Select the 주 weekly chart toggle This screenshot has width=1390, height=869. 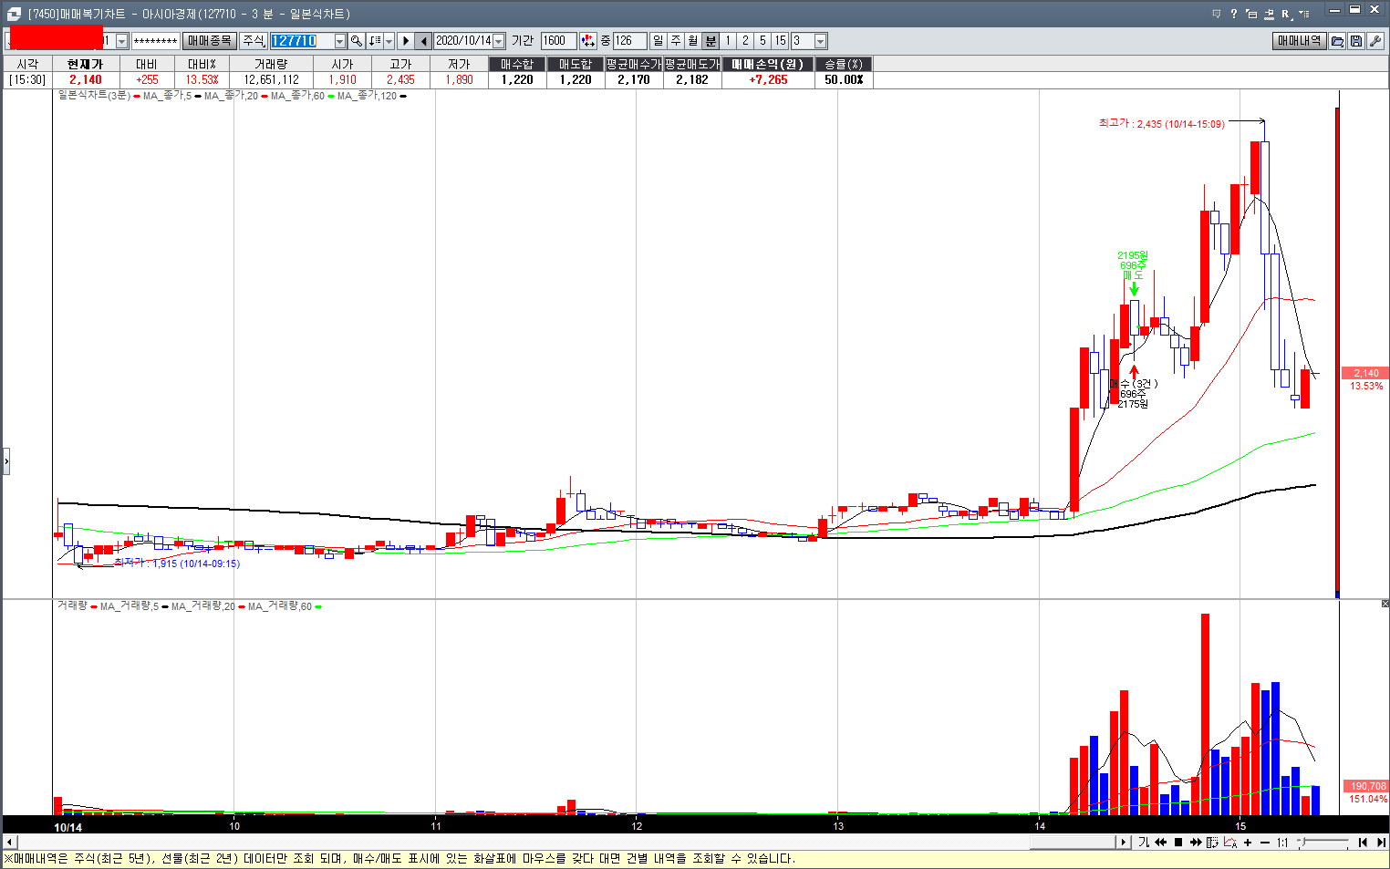point(676,41)
